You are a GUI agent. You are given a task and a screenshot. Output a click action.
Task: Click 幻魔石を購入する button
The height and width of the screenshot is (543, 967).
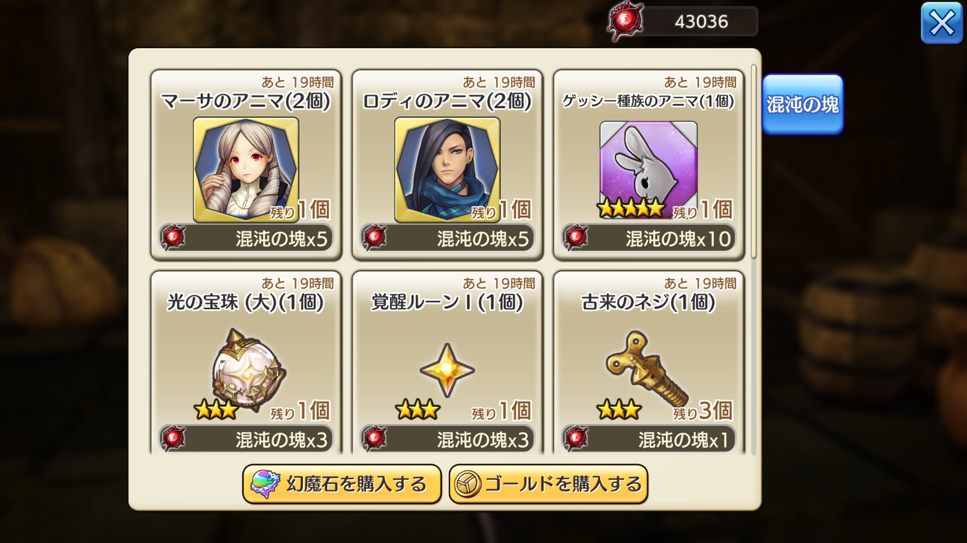pyautogui.click(x=342, y=484)
